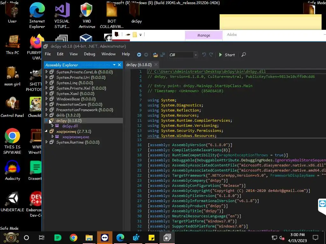Screen dimensions: 326x244
Task: Switch to TeamViewer in the taskbar
Action: tap(104, 238)
